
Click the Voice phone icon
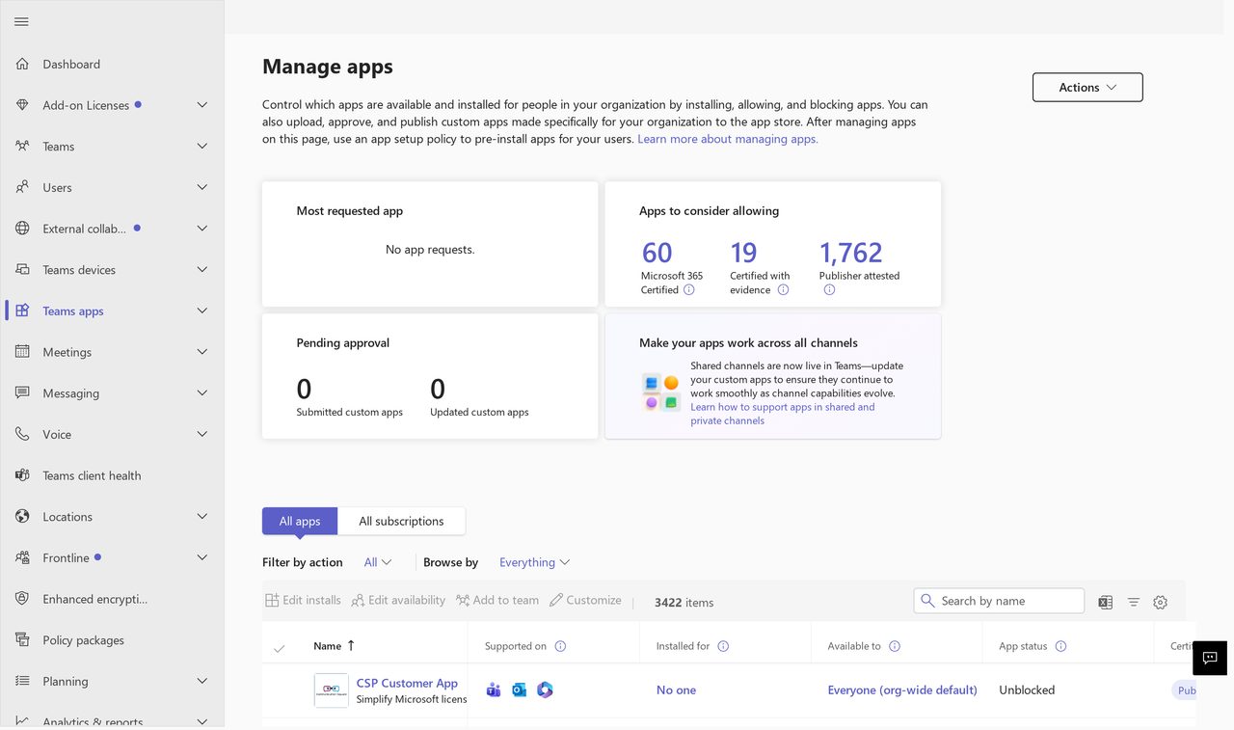pos(22,434)
